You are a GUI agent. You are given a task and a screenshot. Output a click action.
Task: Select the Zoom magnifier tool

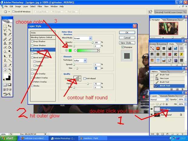10,69
